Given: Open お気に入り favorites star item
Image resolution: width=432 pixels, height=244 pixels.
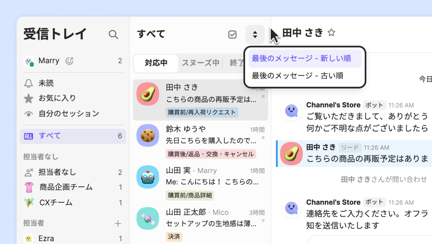Looking at the screenshot, I should (73, 98).
